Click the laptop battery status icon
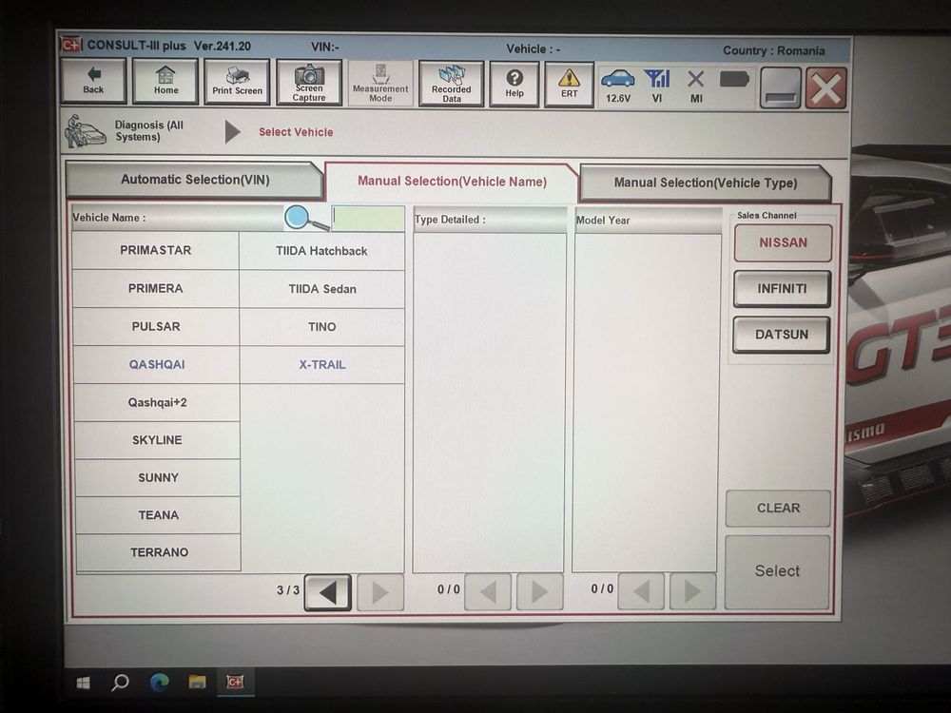This screenshot has width=951, height=713. coord(734,80)
